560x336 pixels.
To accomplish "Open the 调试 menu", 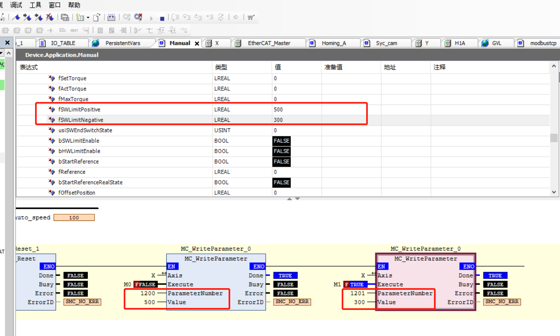I will pyautogui.click(x=16, y=5).
